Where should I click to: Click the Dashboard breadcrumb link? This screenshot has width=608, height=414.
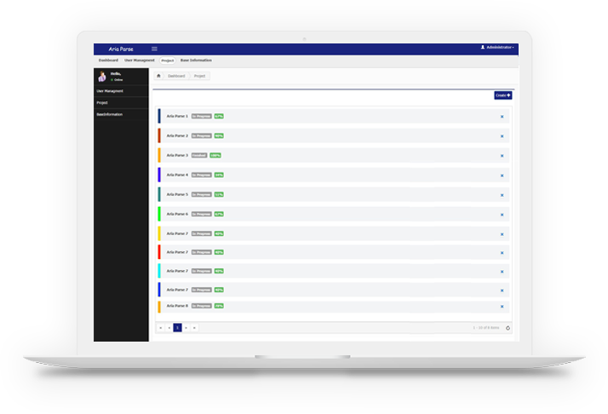pyautogui.click(x=176, y=76)
